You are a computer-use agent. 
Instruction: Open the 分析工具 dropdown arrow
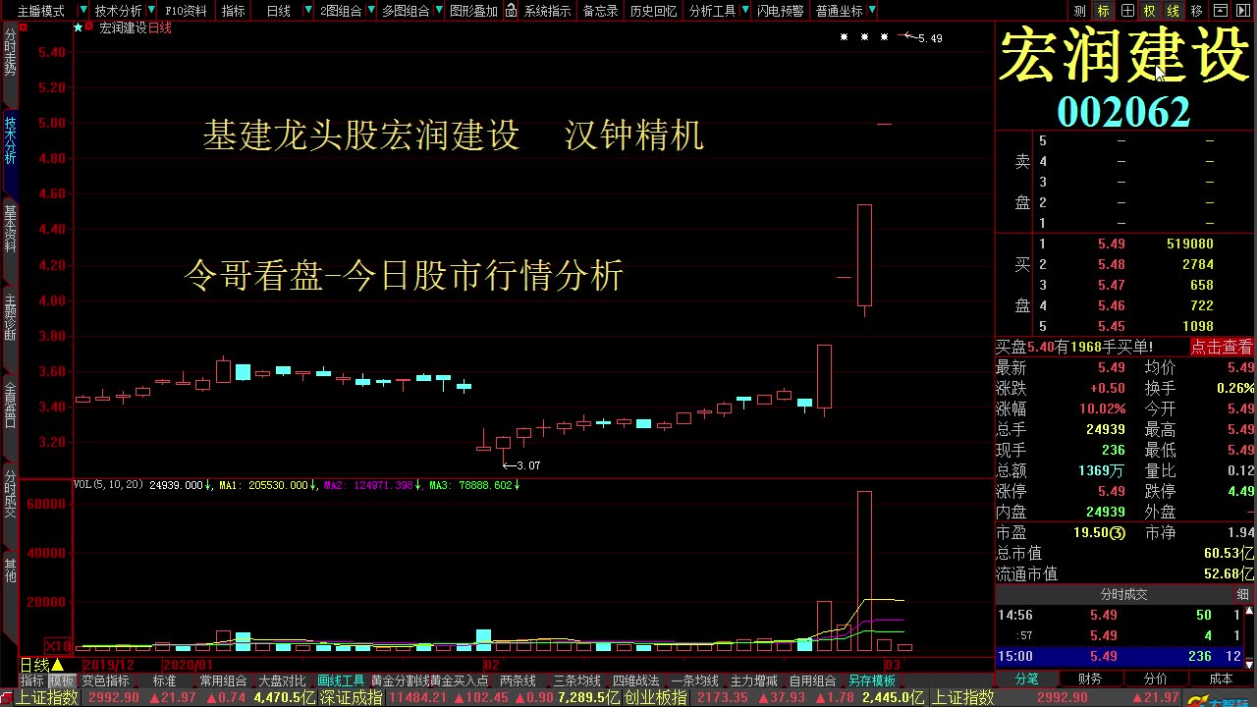tap(744, 11)
